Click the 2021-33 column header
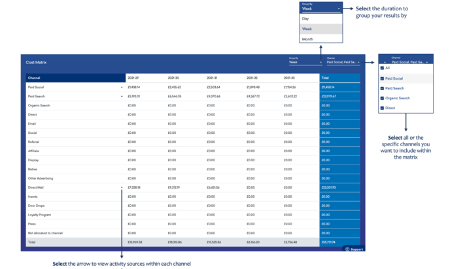The height and width of the screenshot is (269, 450). click(x=289, y=78)
